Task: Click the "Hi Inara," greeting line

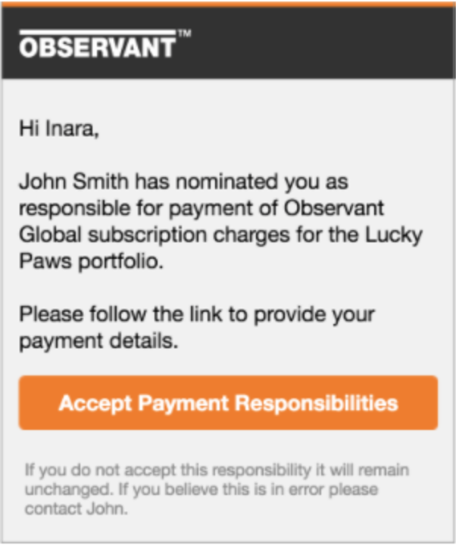Action: (x=59, y=129)
